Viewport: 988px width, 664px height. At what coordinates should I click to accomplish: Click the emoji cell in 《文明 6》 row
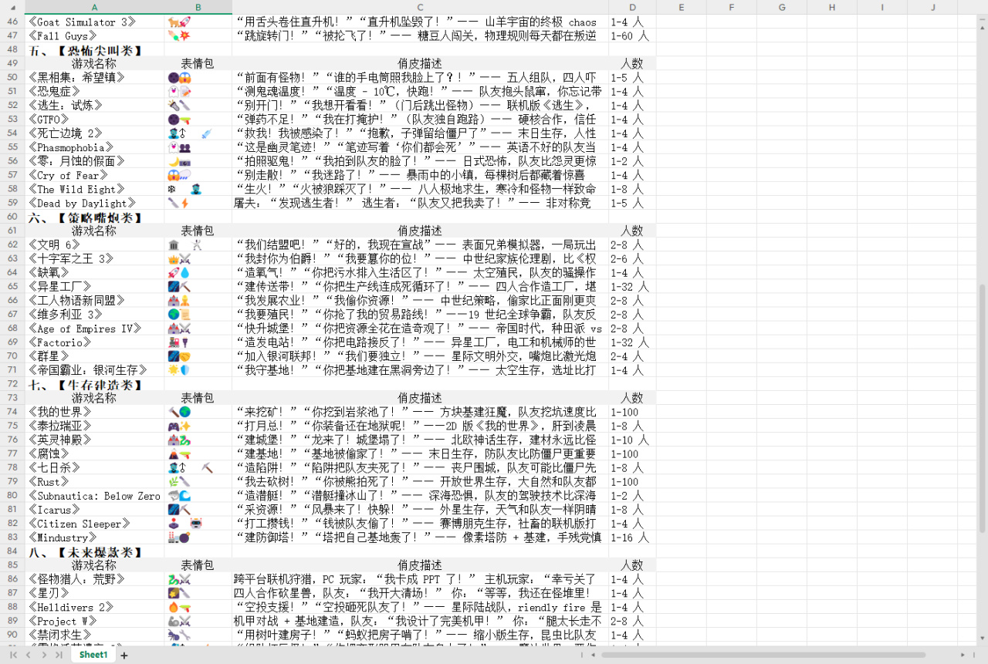(x=198, y=244)
